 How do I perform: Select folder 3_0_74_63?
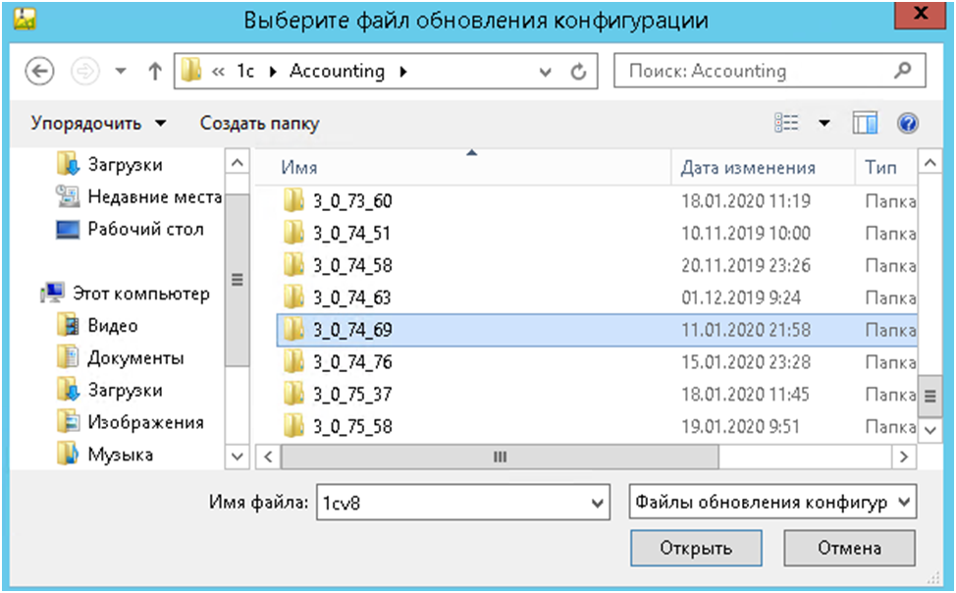(x=598, y=297)
